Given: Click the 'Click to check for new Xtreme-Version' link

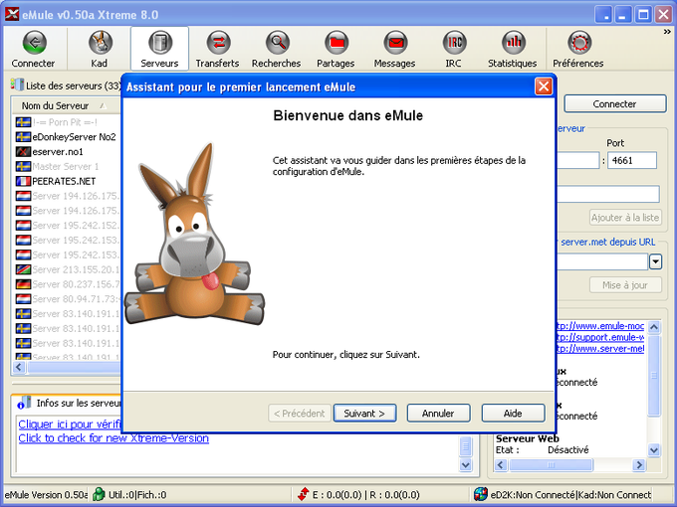Looking at the screenshot, I should pyautogui.click(x=113, y=438).
